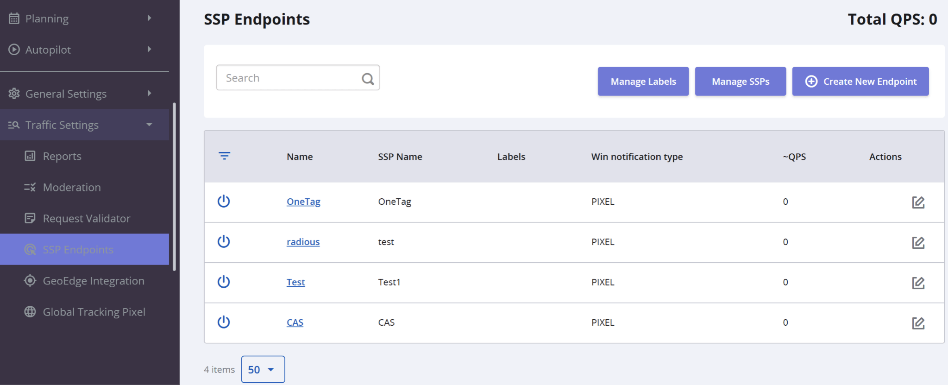Click the Win notification type header
The width and height of the screenshot is (948, 385).
coord(637,157)
